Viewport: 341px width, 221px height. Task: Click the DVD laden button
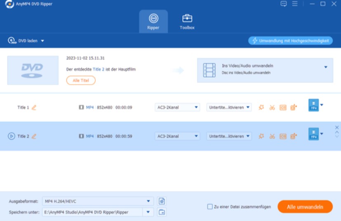pyautogui.click(x=23, y=41)
